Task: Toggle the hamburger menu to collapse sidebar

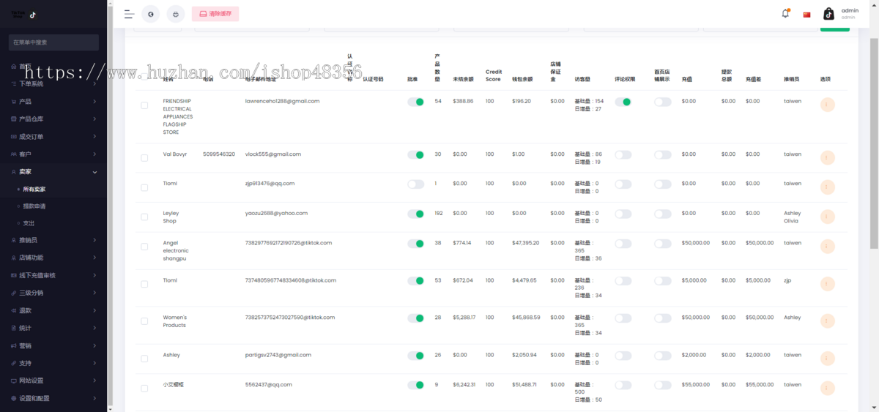Action: [x=129, y=14]
